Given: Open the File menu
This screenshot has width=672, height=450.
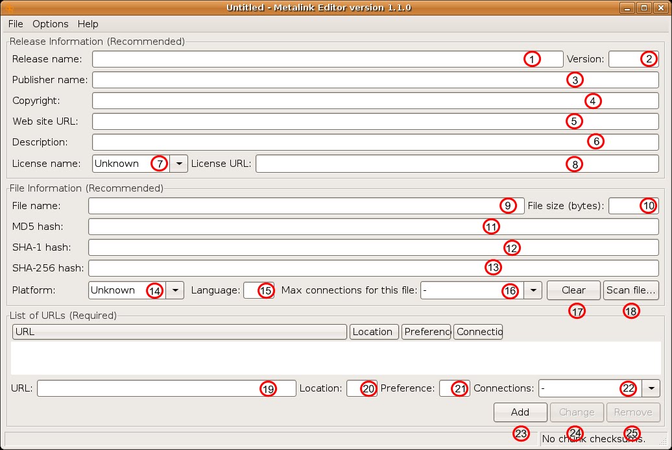Looking at the screenshot, I should tap(16, 24).
